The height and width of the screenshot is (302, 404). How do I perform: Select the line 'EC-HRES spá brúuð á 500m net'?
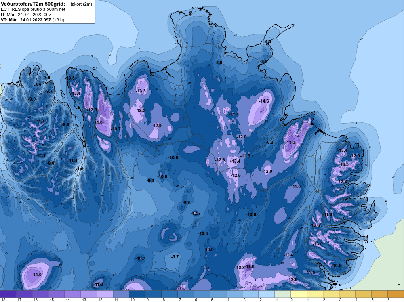coord(33,9)
